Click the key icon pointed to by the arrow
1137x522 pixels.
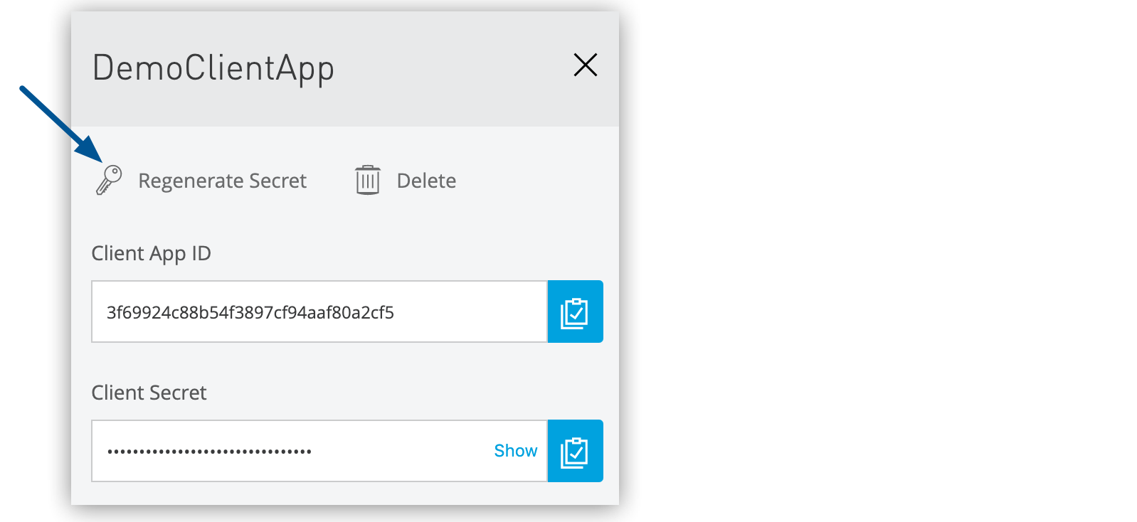[x=108, y=180]
